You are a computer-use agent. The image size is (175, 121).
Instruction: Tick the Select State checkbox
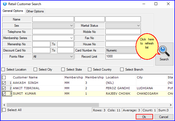(x=63, y=70)
